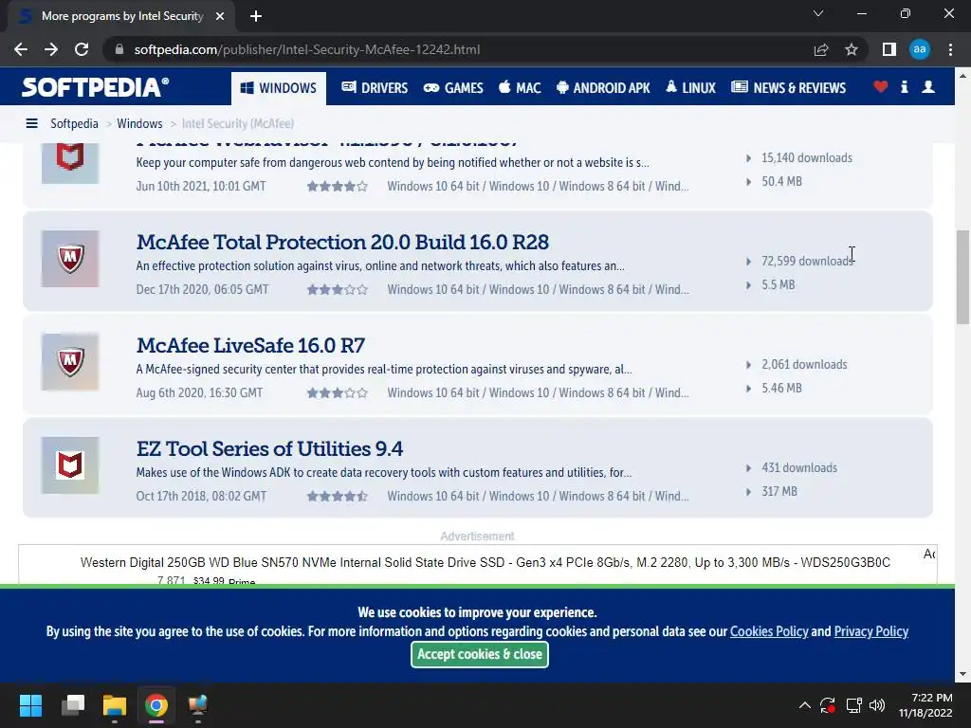This screenshot has width=971, height=728.
Task: Switch to Android APK section
Action: [x=603, y=88]
